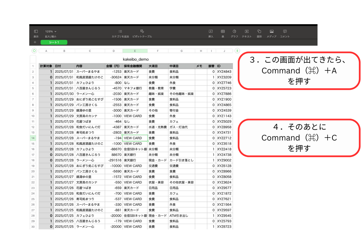Select column C header
Screen dimensions: 363x242
[x=90, y=51]
